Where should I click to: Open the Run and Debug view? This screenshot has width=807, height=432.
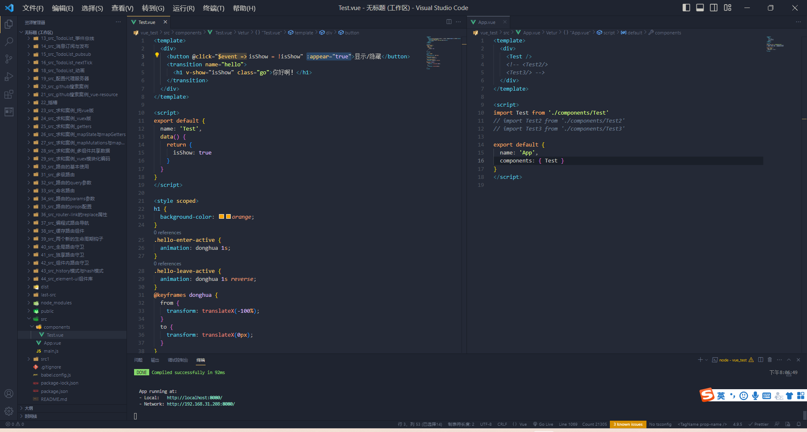[8, 76]
